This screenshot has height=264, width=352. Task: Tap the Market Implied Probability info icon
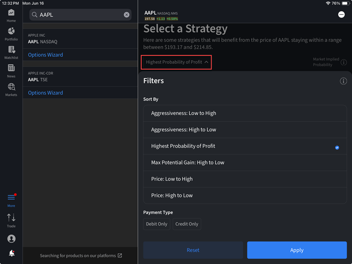pyautogui.click(x=344, y=62)
